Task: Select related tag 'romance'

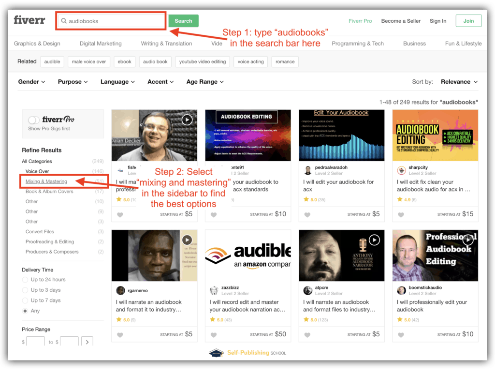Action: click(x=285, y=61)
